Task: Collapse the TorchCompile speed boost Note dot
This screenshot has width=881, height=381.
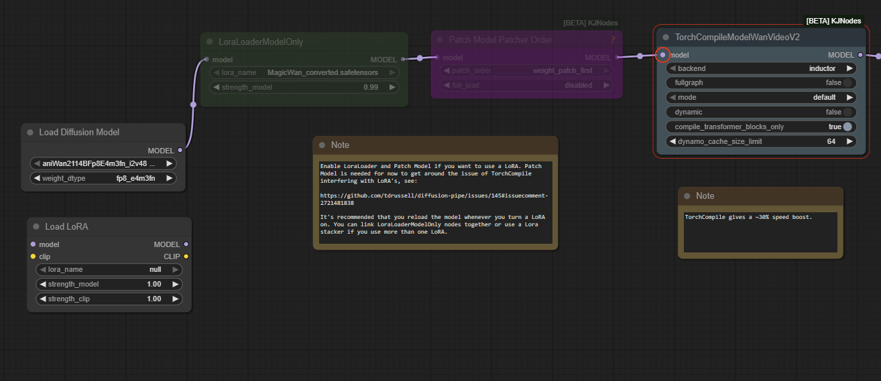Action: (x=687, y=196)
